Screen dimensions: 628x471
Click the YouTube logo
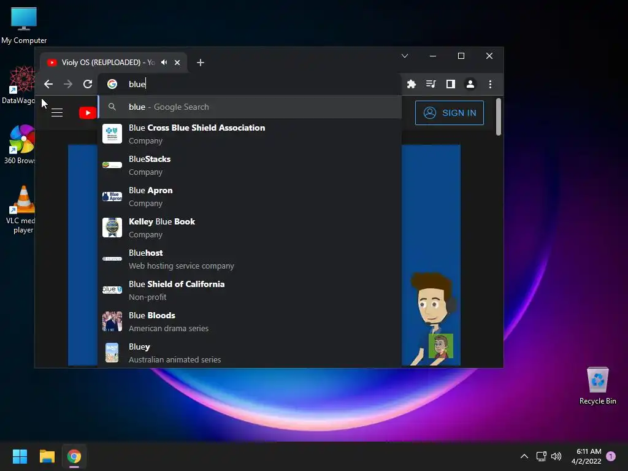tap(88, 113)
